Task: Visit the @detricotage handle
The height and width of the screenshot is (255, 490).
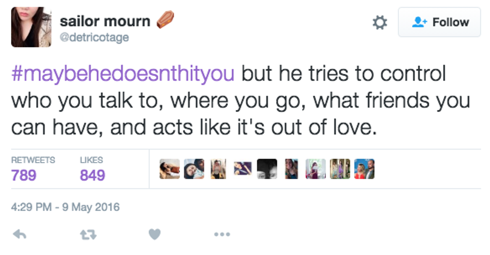Action: pyautogui.click(x=94, y=37)
